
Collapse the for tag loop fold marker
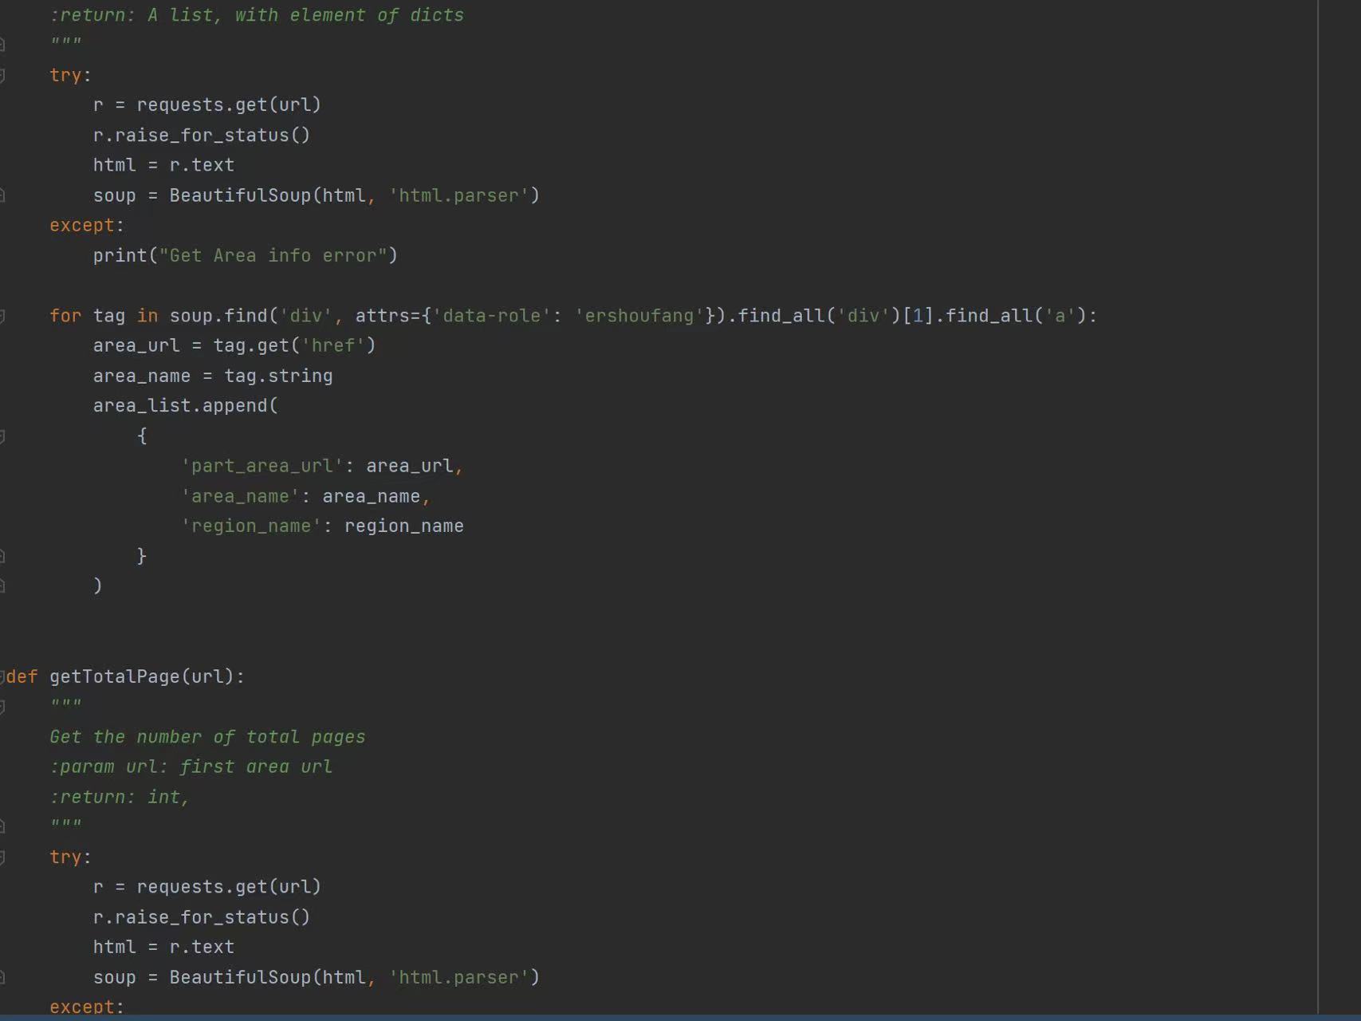pos(2,317)
